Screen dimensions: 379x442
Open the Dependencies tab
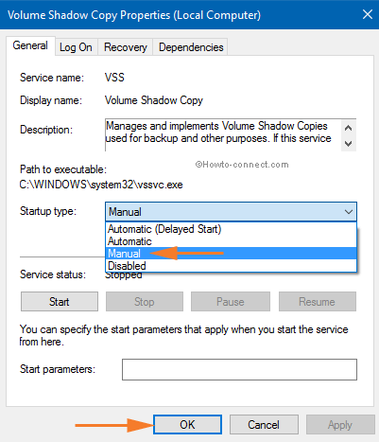pyautogui.click(x=191, y=47)
